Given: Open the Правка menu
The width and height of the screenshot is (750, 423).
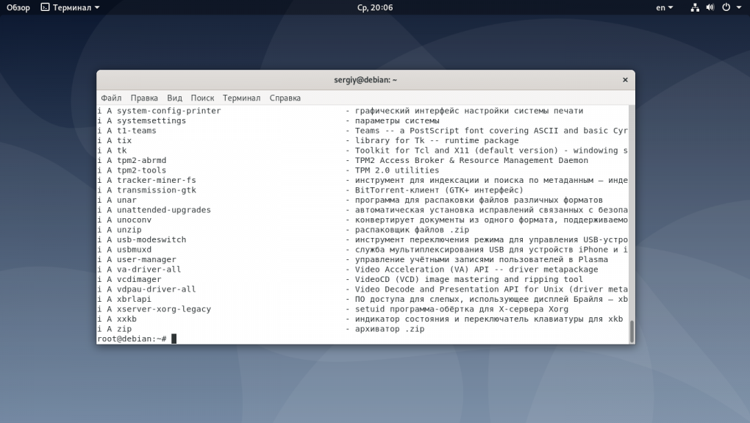Looking at the screenshot, I should 144,98.
